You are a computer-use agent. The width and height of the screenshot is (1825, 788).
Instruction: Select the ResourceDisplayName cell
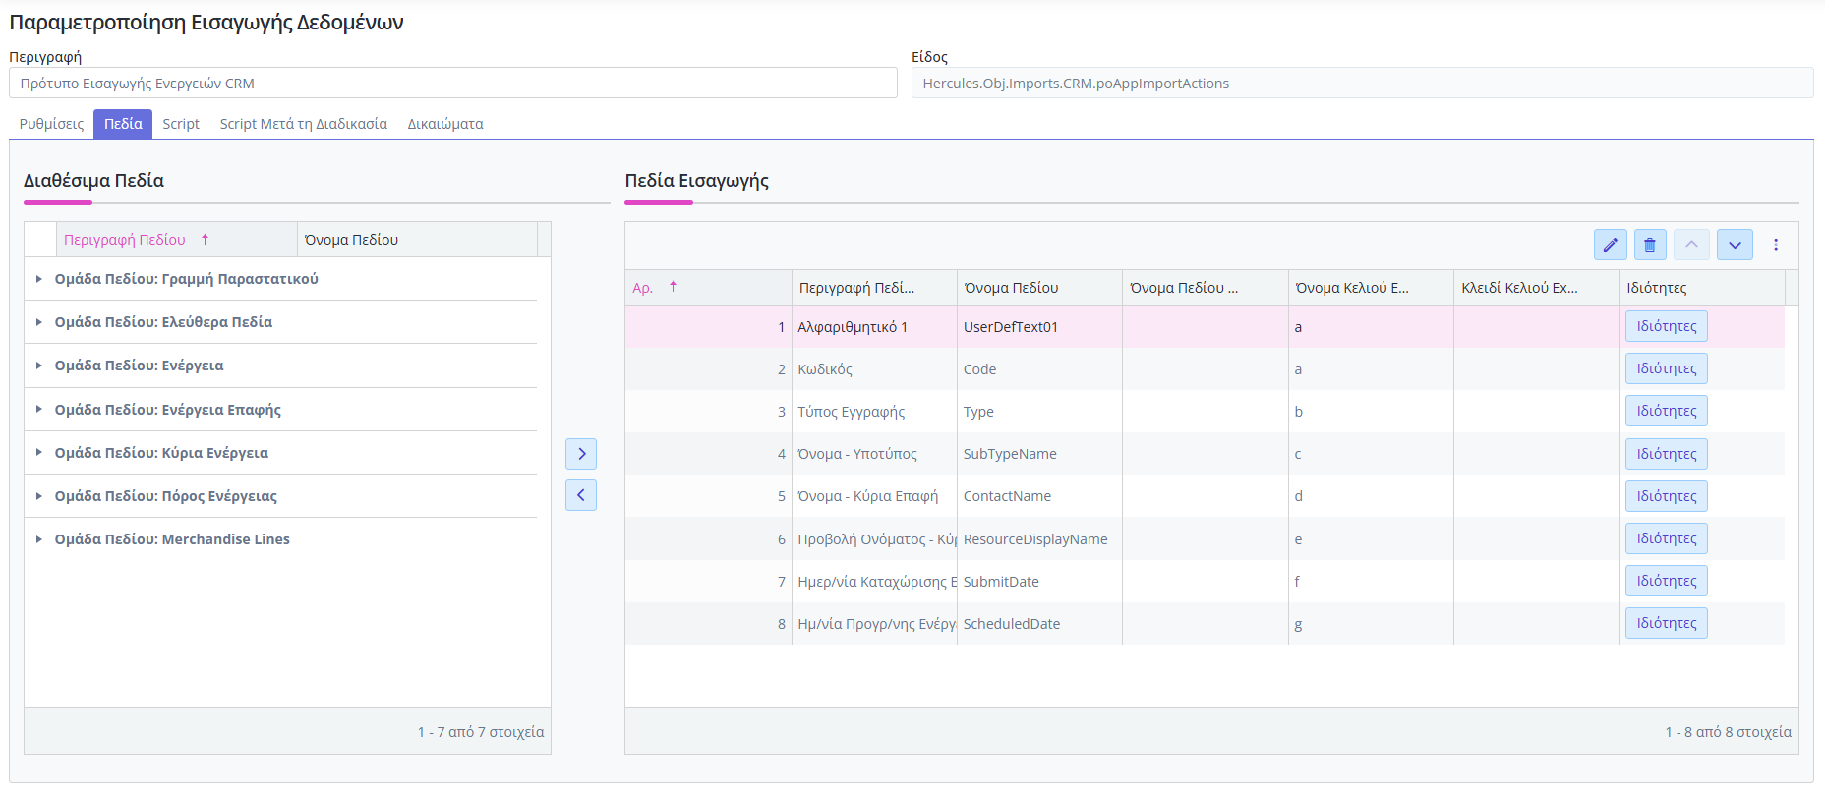pos(1039,539)
